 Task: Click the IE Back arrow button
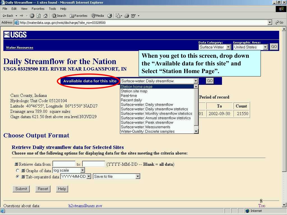8,16
